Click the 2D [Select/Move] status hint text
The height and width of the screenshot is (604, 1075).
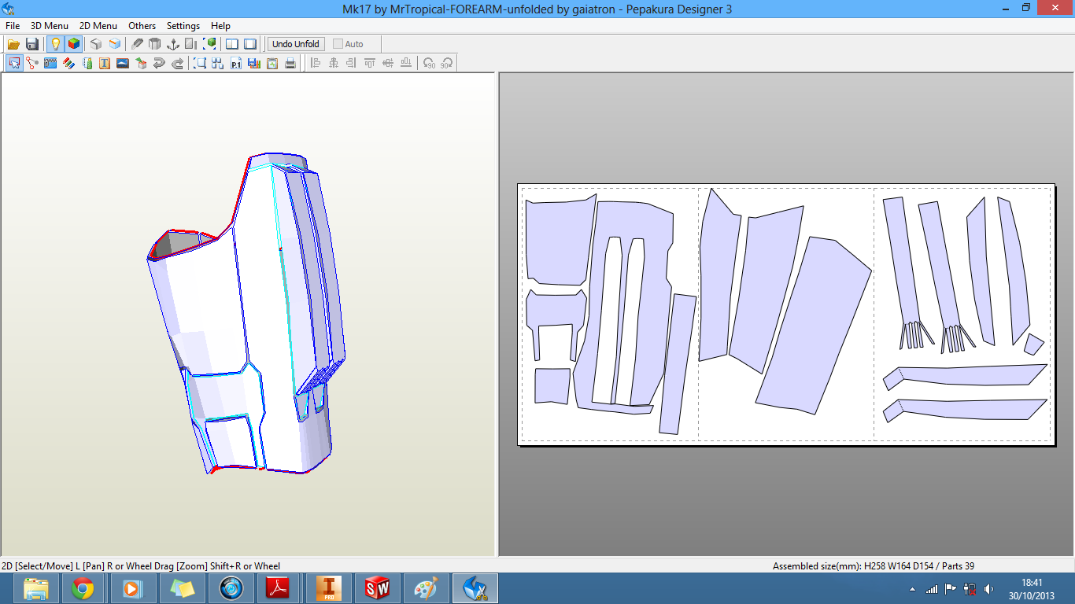click(x=141, y=566)
